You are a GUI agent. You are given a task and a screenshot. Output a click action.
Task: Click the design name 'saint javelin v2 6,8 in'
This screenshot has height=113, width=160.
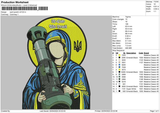(18, 12)
